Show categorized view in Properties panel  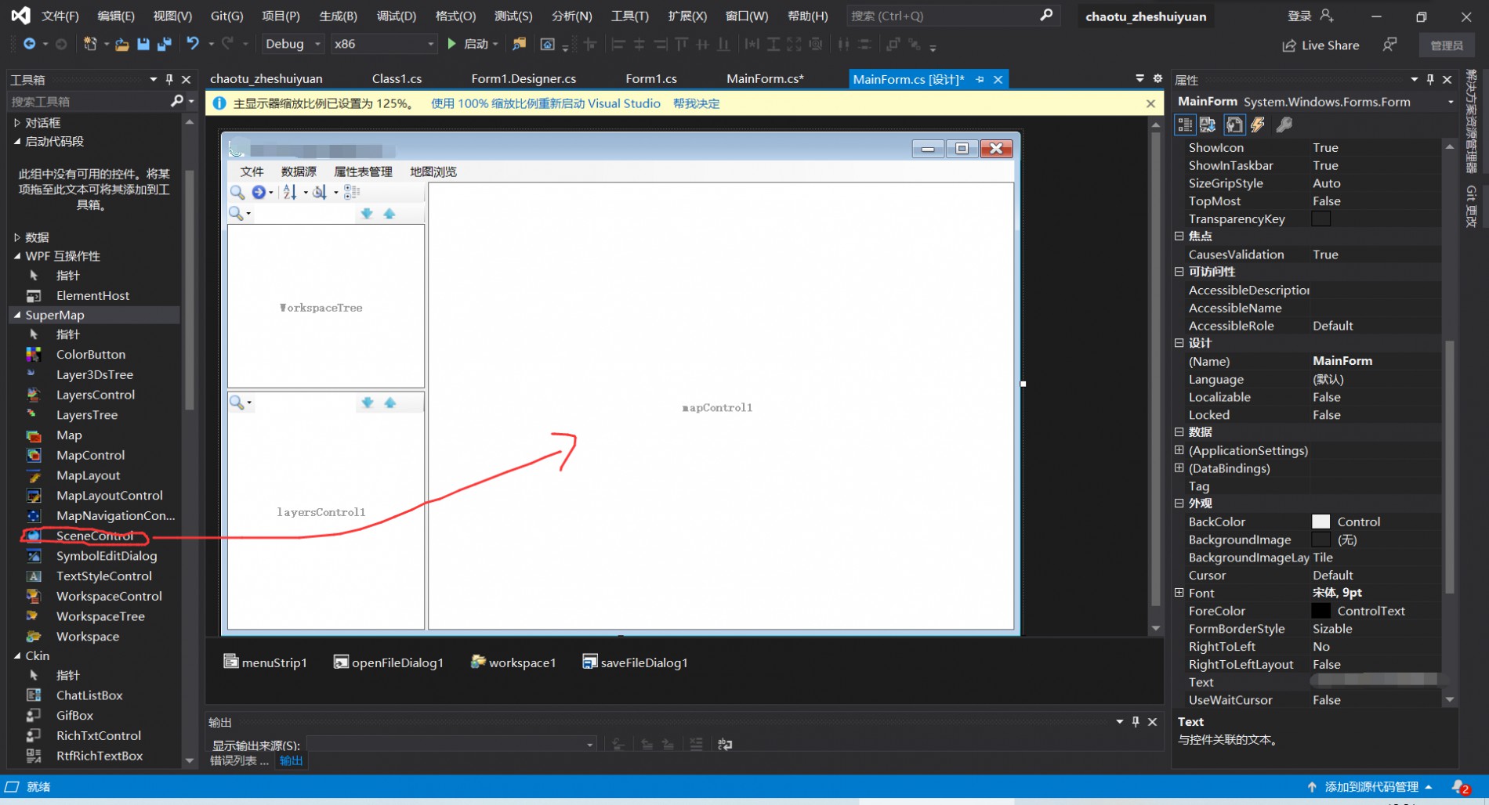tap(1185, 125)
